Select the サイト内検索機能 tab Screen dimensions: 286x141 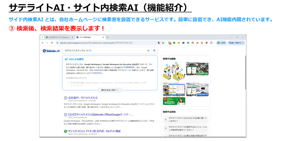click(x=90, y=37)
